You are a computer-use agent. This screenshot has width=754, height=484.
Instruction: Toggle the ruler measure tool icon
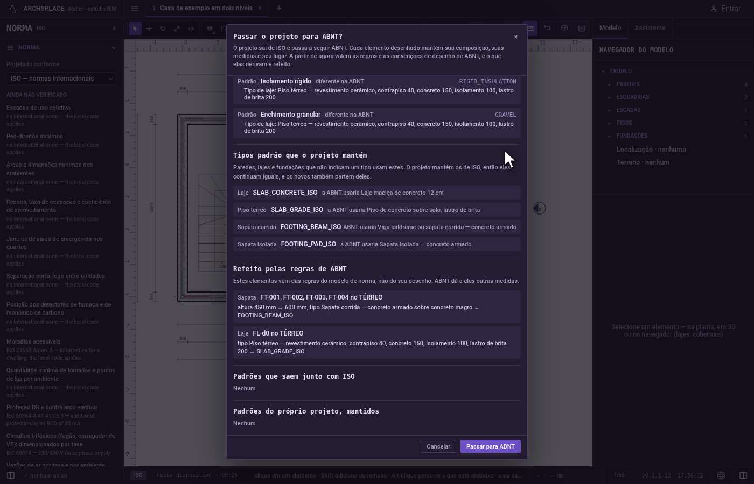tap(530, 28)
